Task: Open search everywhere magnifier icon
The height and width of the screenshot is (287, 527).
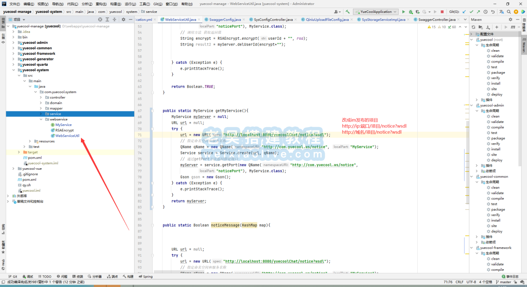Action: tap(508, 12)
